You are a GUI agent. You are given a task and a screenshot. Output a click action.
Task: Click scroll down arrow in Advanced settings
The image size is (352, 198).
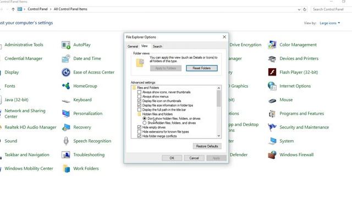coord(219,136)
